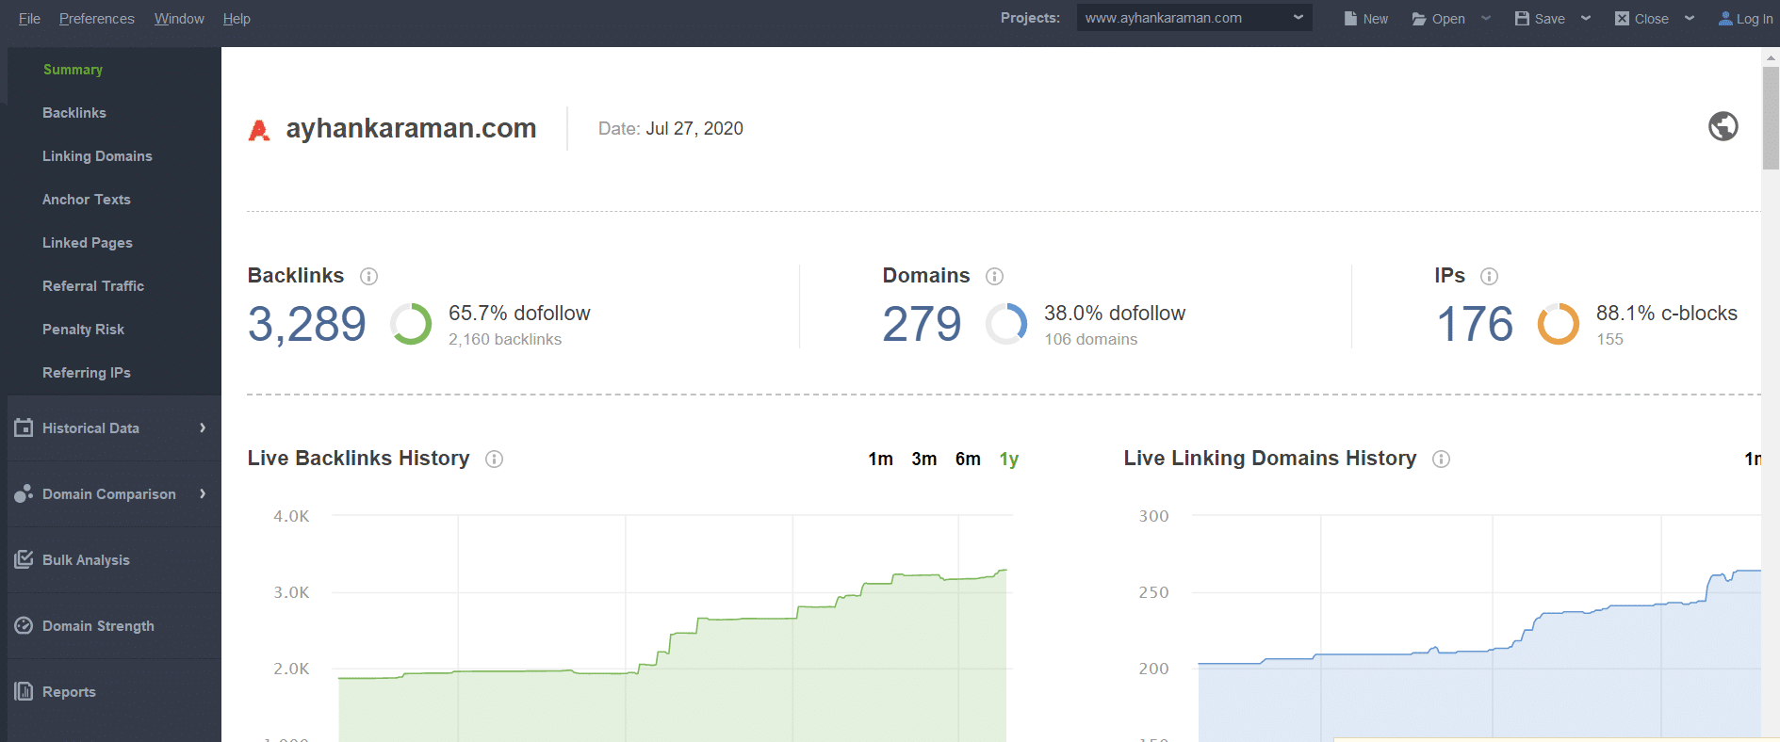Click the Live Linking Domains History chart

point(1475,626)
